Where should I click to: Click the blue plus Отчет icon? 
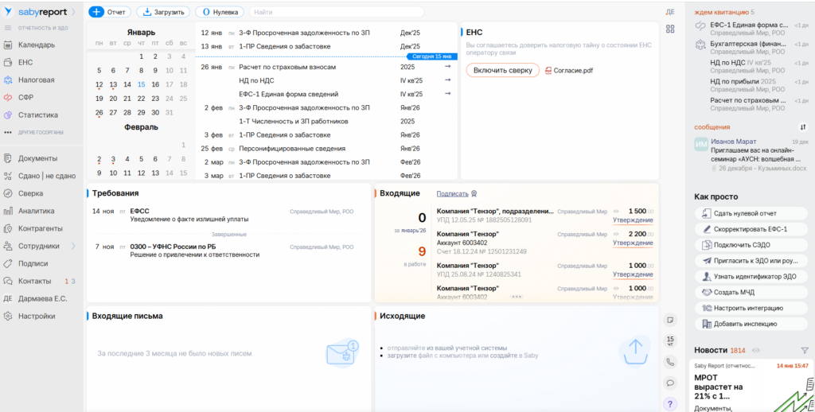96,12
